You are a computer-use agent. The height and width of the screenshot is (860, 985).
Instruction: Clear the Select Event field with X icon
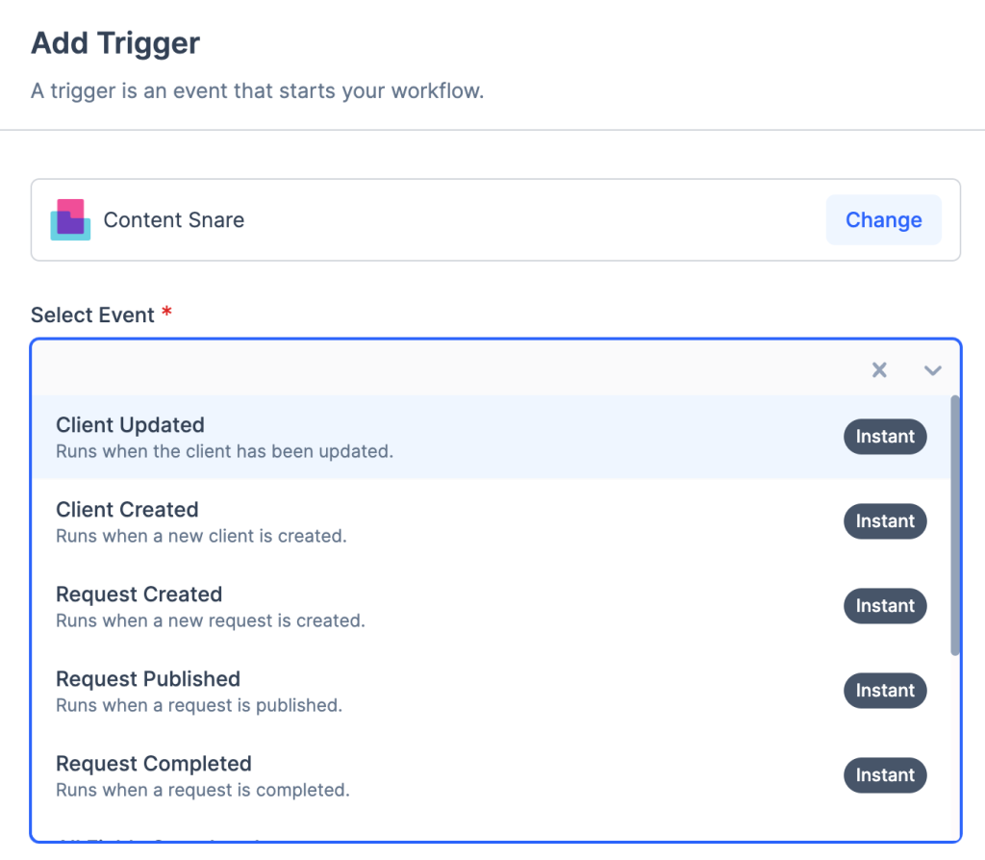[879, 370]
